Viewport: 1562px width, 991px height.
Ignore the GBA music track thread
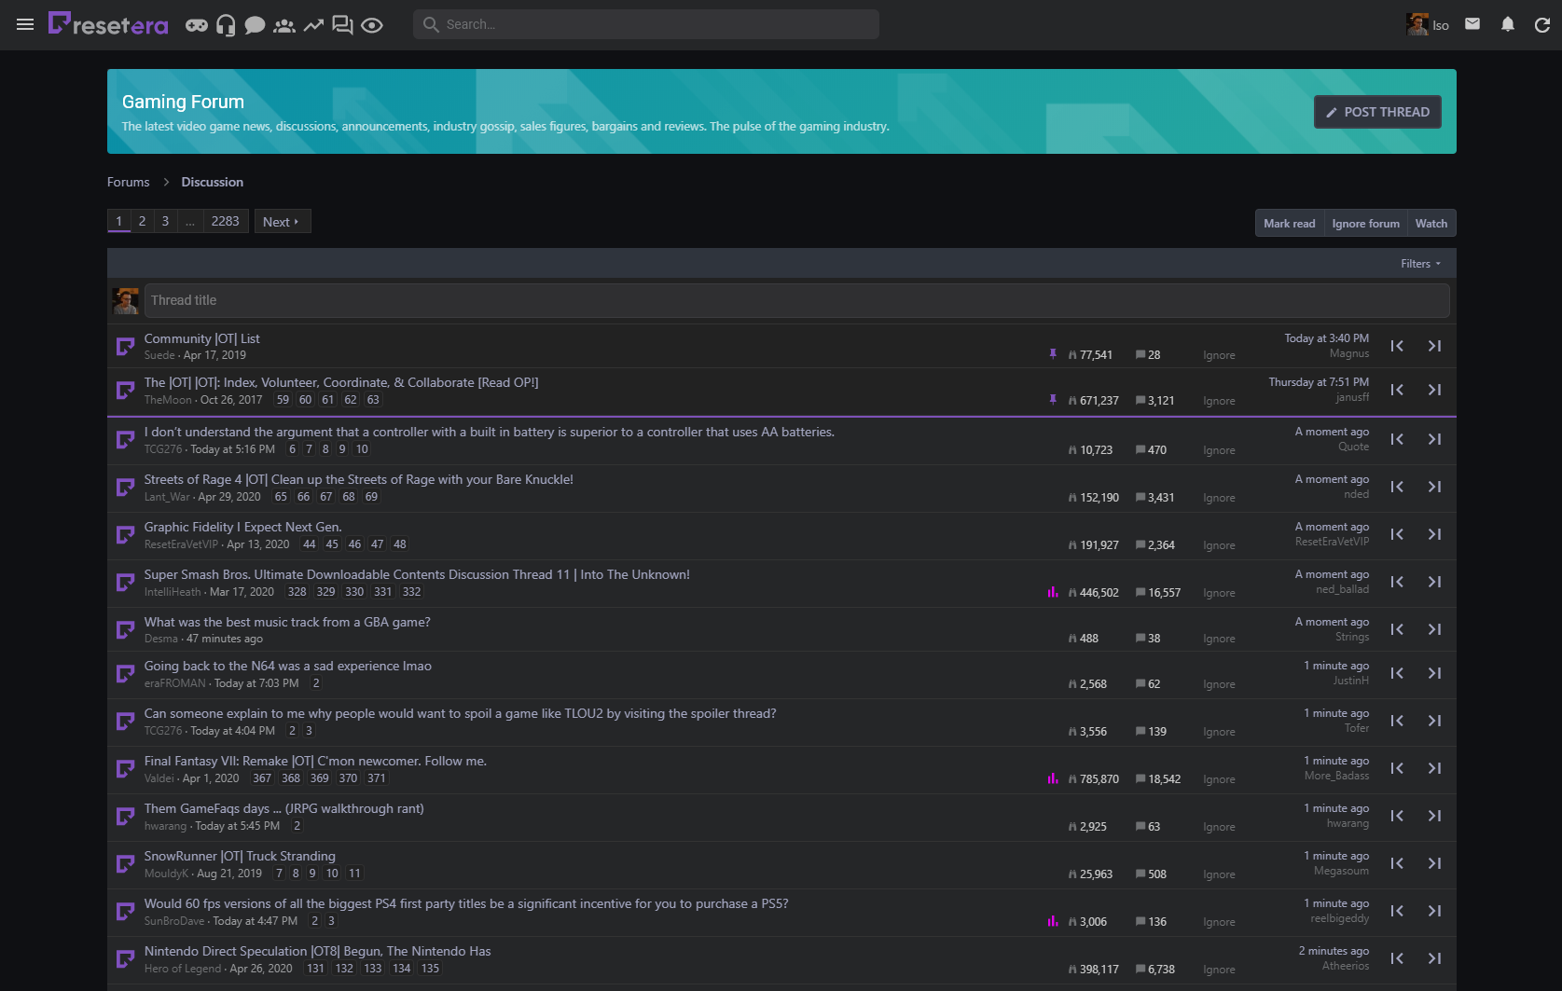point(1219,639)
